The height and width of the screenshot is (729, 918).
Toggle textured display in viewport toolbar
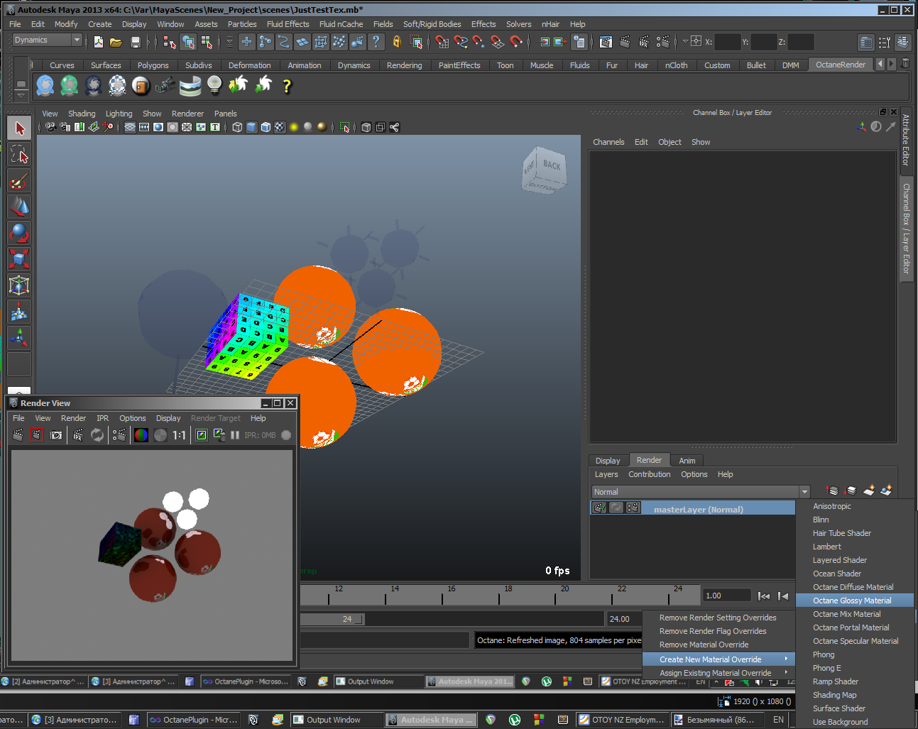click(x=280, y=127)
